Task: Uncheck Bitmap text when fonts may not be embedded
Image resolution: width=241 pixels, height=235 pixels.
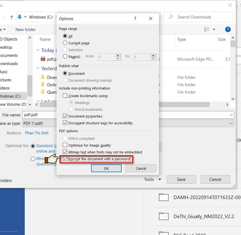Action: click(x=65, y=152)
